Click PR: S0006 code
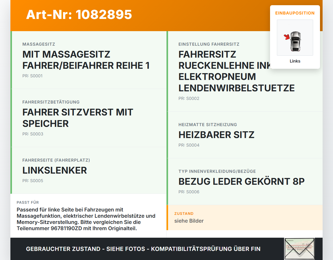Screen dimensions: 333x260 189,192
